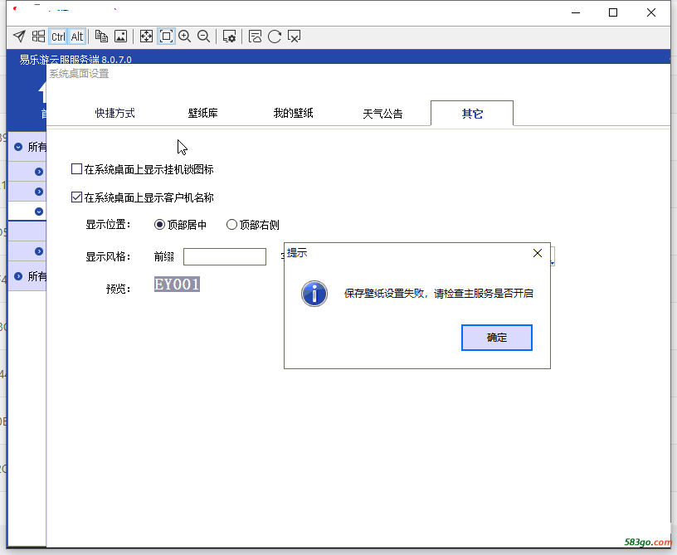Select the 顶部右侧 radio option
677x555 pixels.
coord(231,225)
